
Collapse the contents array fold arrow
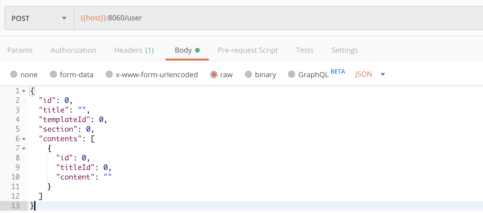click(24, 139)
